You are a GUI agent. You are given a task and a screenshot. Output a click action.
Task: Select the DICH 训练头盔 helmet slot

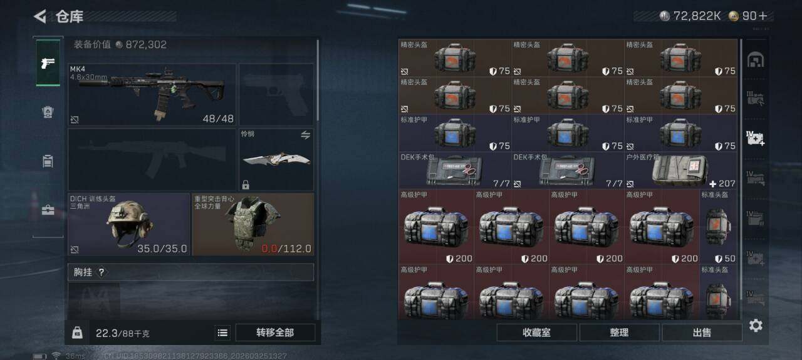tap(128, 224)
